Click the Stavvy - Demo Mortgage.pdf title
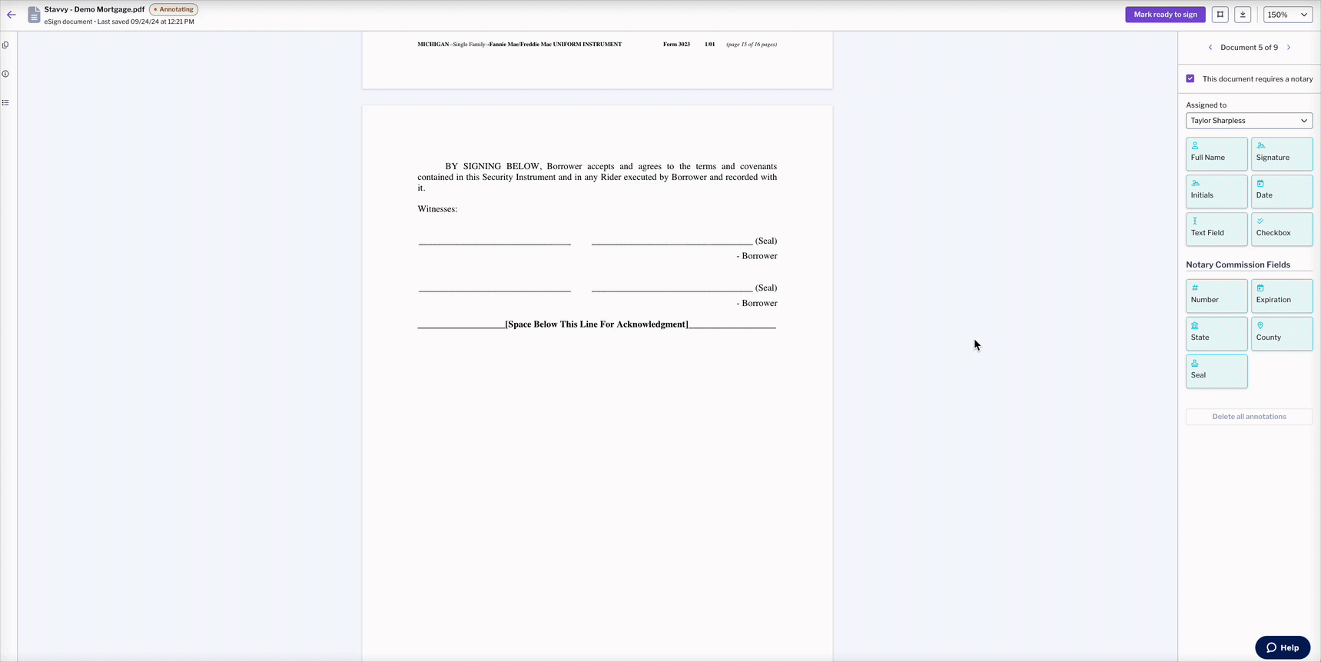This screenshot has width=1321, height=662. click(95, 9)
